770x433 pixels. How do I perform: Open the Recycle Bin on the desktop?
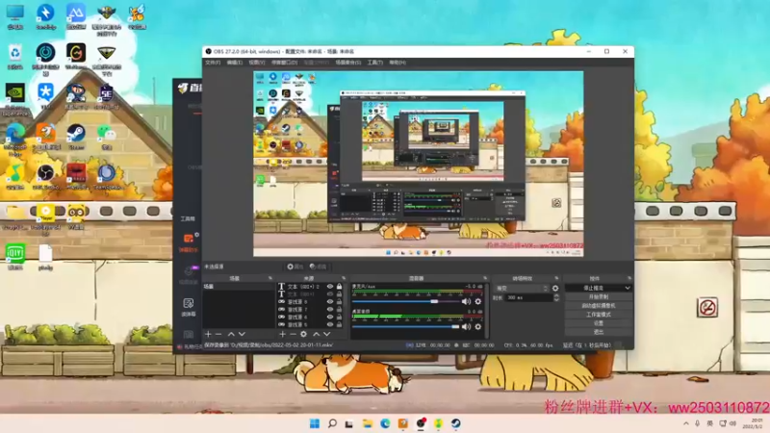pos(15,56)
